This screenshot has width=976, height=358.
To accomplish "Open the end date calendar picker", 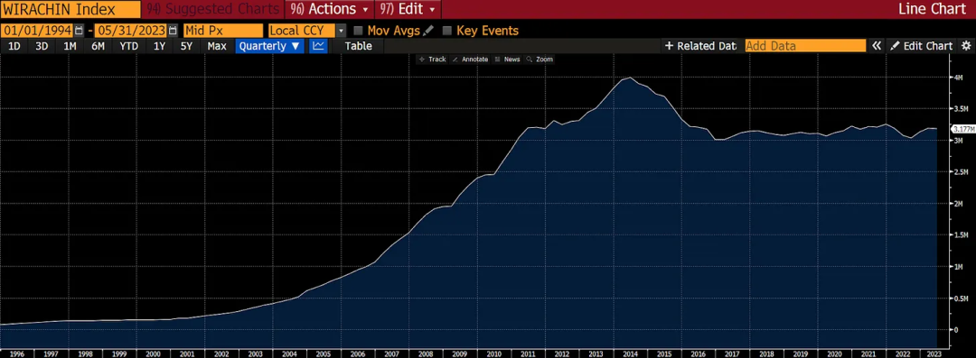I will pyautogui.click(x=173, y=31).
